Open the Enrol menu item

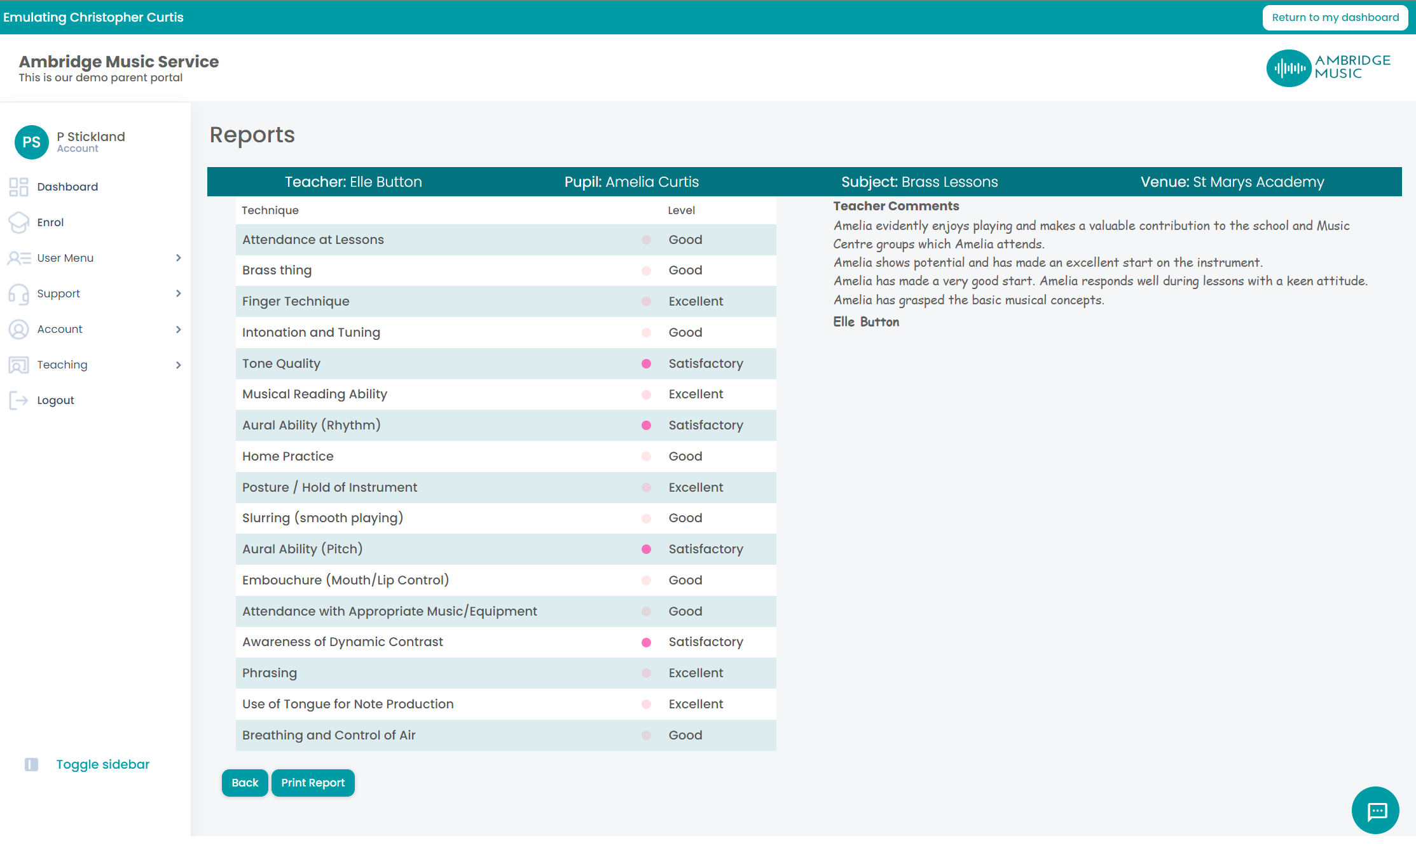[50, 222]
